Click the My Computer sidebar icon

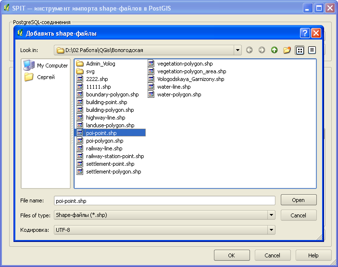(x=46, y=66)
